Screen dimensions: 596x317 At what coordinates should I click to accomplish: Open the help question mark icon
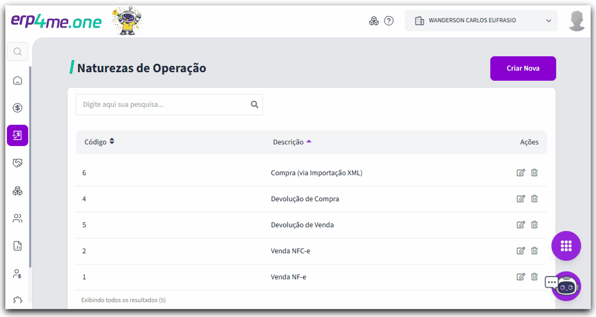[389, 21]
